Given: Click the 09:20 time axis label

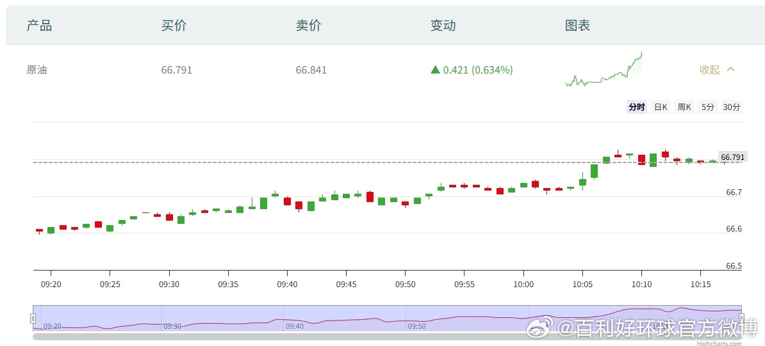Looking at the screenshot, I should tap(51, 283).
